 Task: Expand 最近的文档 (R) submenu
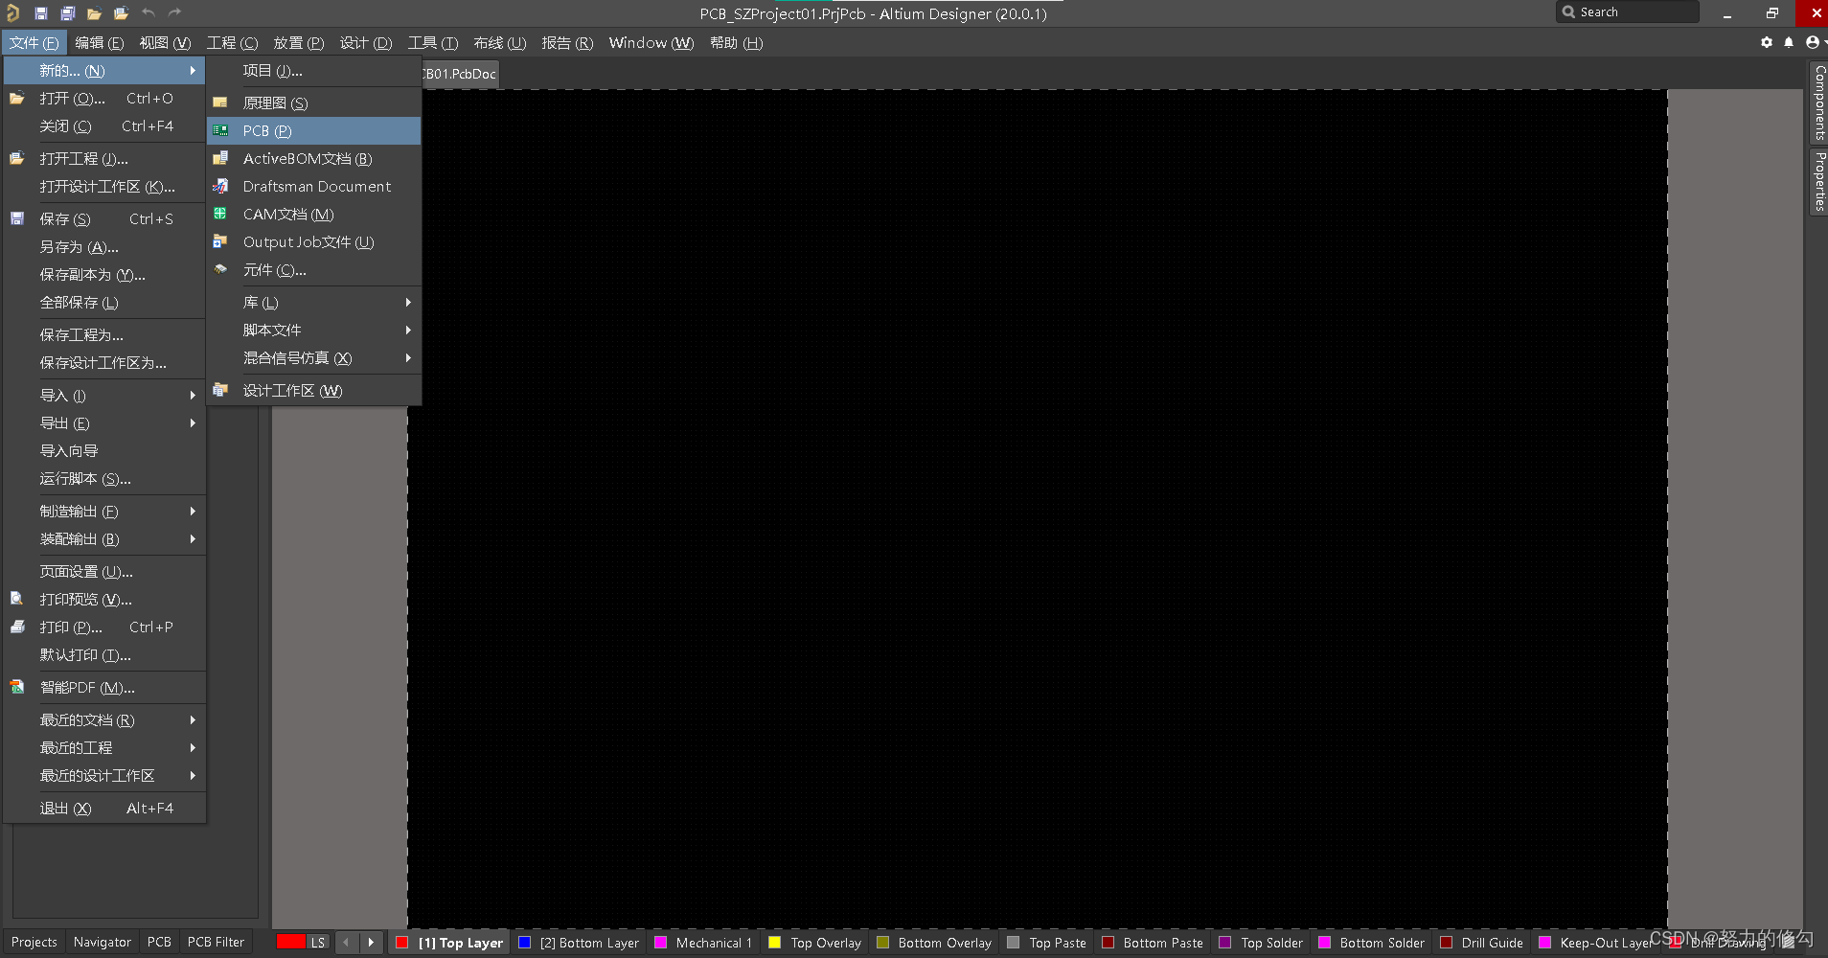coord(104,719)
